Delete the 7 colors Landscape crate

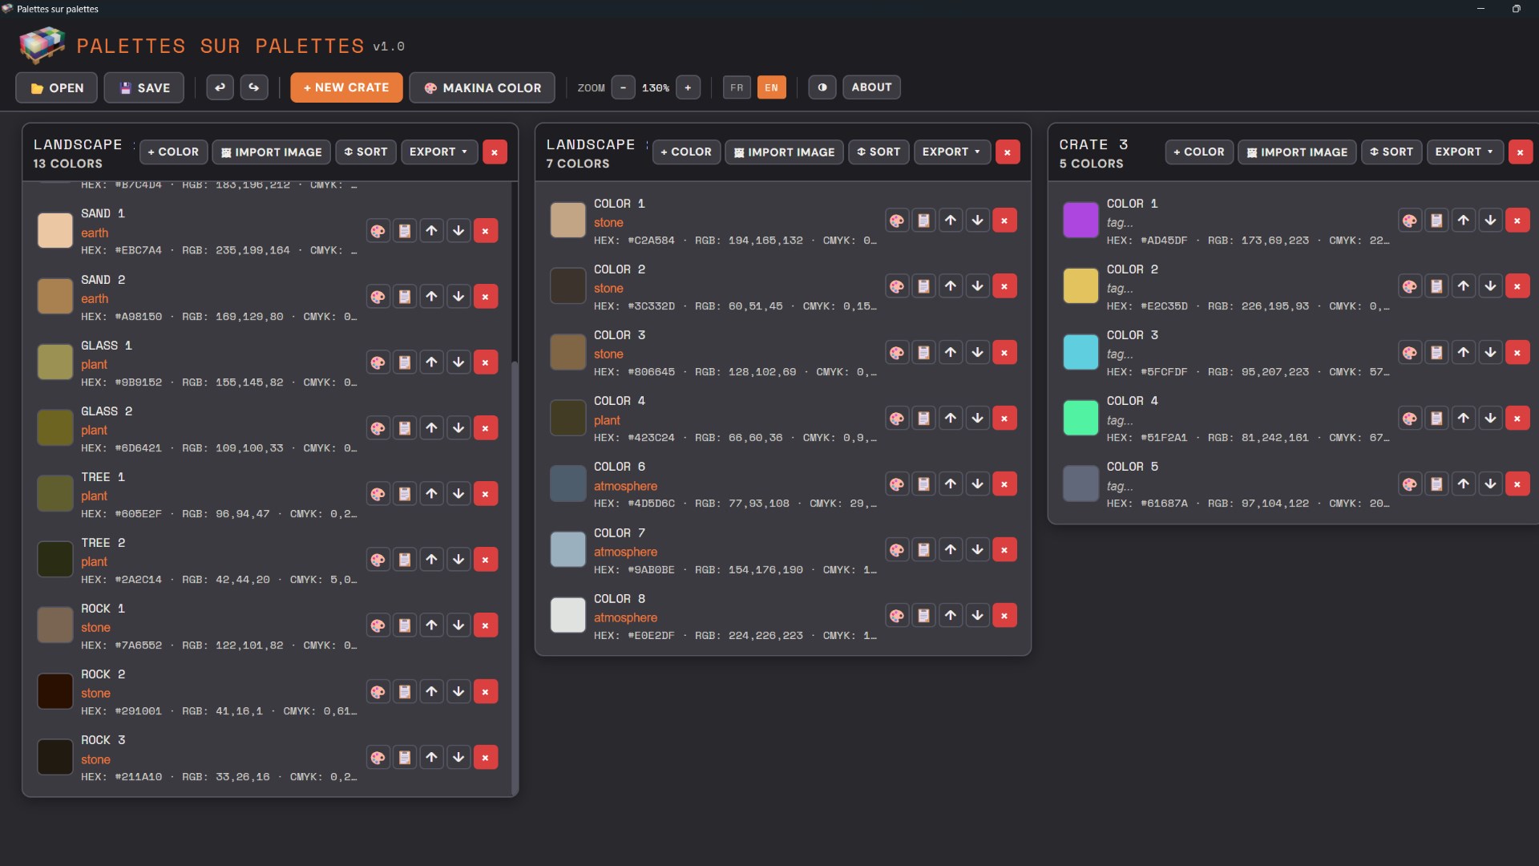[1008, 152]
